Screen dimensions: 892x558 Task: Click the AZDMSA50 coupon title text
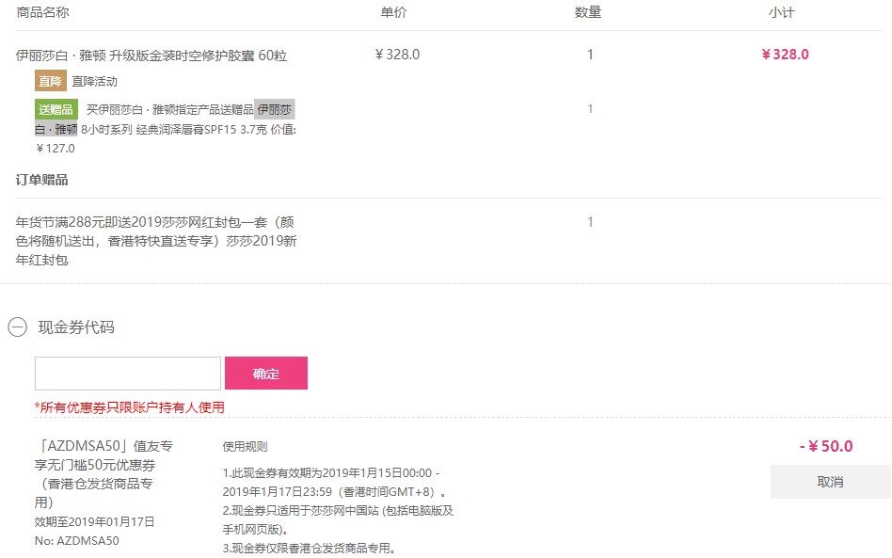[104, 474]
